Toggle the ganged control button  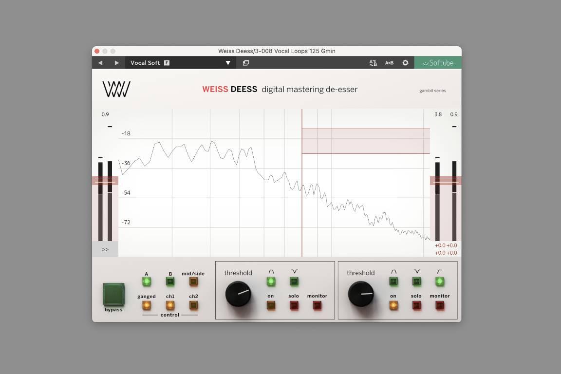(x=146, y=305)
